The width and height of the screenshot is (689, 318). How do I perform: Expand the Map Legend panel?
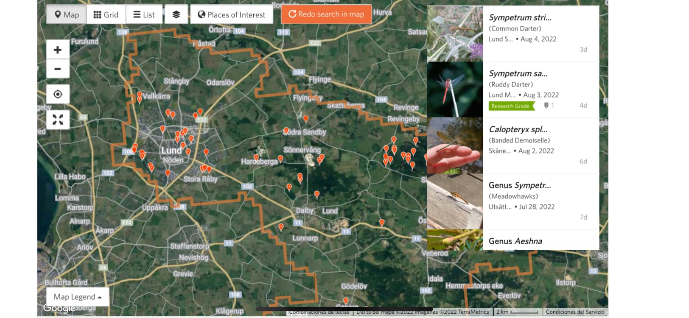tap(78, 297)
